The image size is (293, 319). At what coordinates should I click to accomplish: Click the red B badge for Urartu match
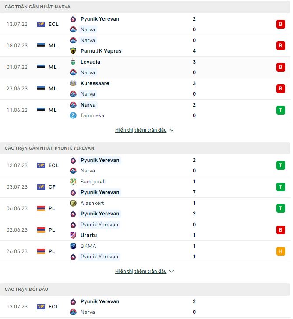tap(280, 230)
